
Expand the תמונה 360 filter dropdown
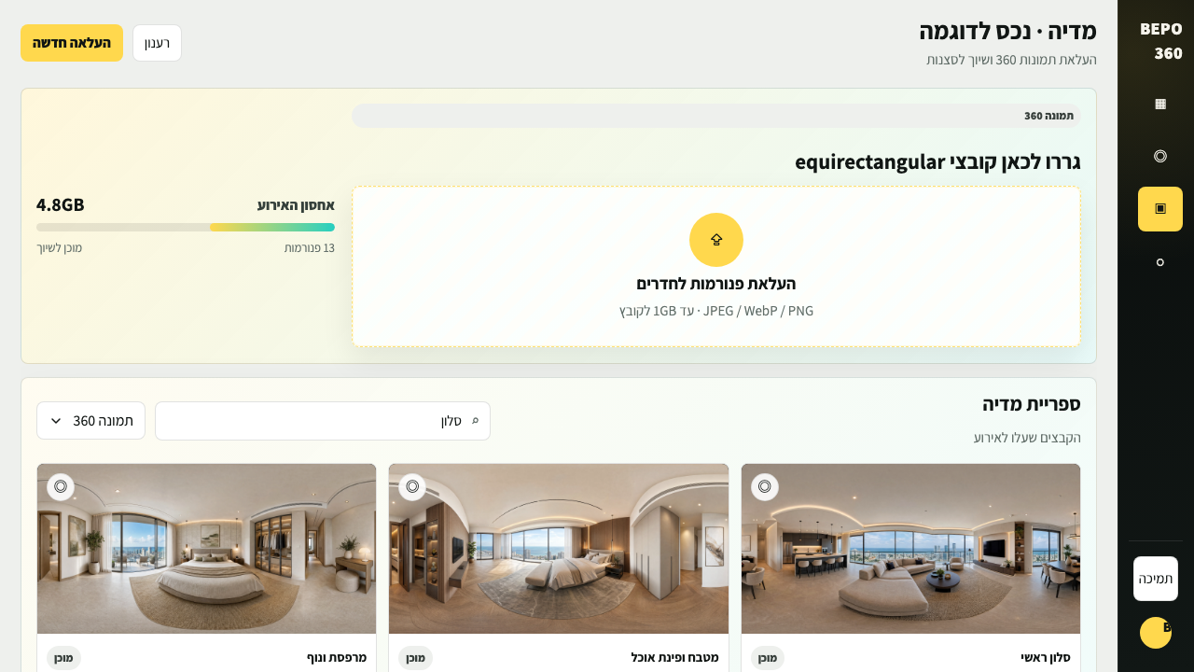[90, 420]
